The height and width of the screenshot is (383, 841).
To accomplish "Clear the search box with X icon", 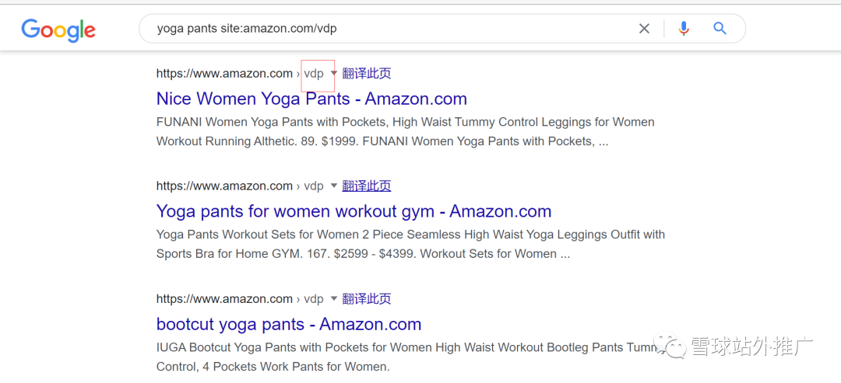I will click(x=644, y=29).
